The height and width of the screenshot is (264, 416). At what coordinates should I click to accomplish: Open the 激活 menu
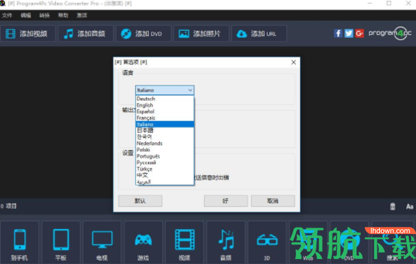[81, 15]
